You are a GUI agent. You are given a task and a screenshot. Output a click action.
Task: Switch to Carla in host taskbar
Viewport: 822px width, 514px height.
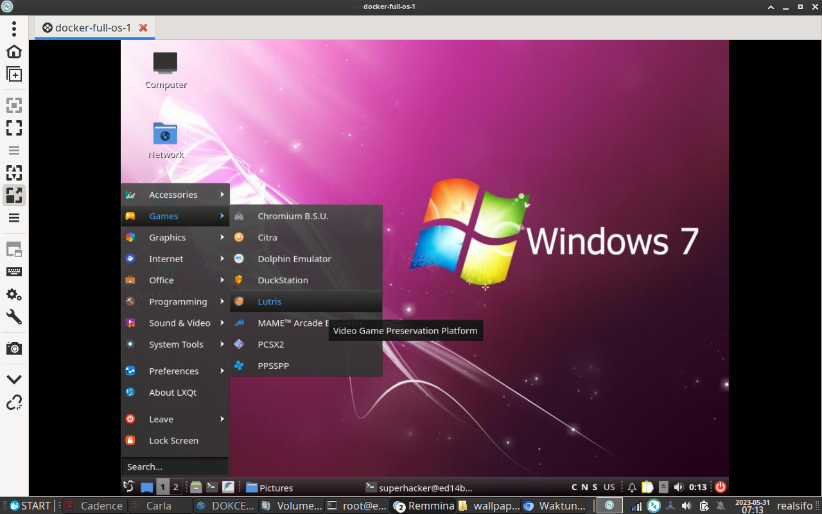(161, 506)
